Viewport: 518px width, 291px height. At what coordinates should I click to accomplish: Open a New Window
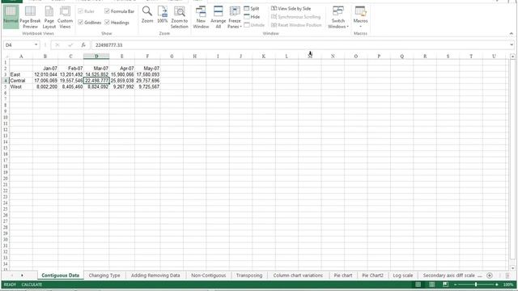[x=201, y=16]
